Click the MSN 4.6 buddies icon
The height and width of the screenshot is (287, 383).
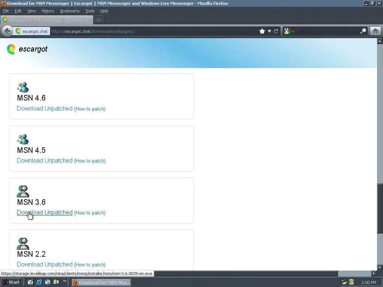pos(23,87)
